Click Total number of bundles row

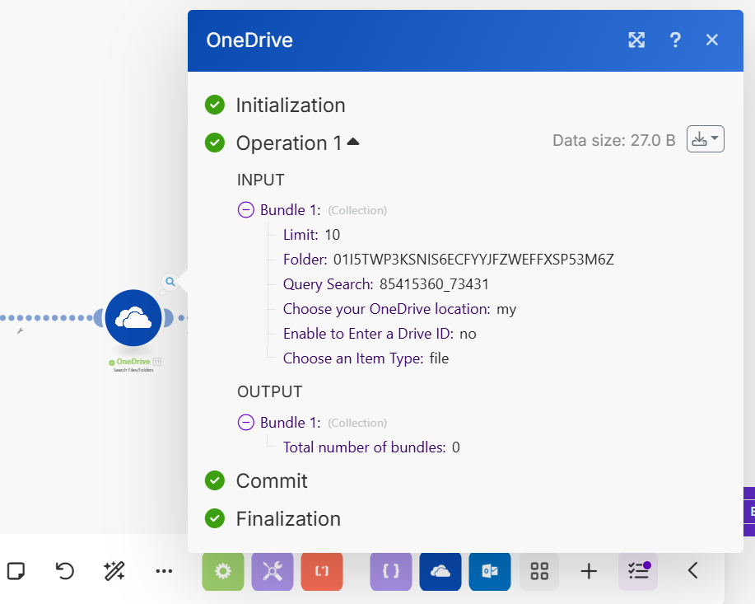371,447
